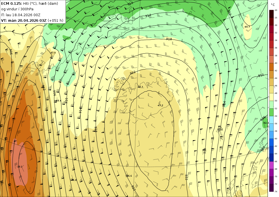Click the -34 legend scale label
279x197 pixels.
(276, 40)
